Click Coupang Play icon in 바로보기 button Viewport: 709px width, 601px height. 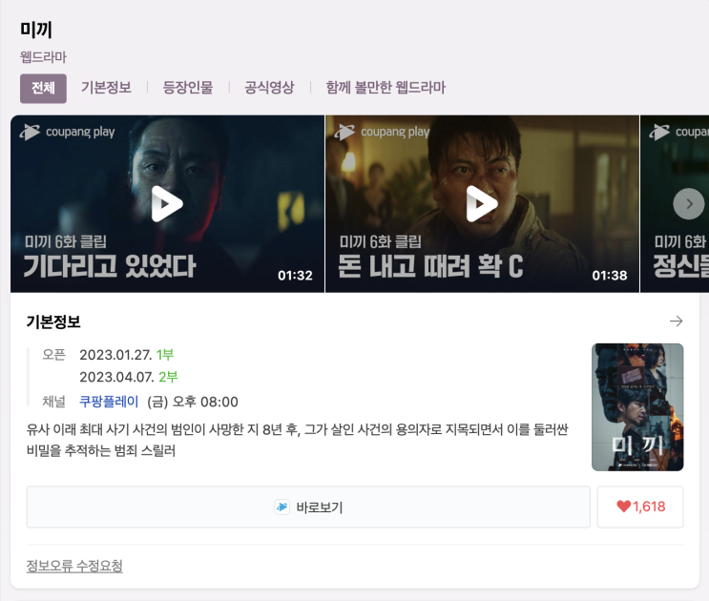click(x=282, y=507)
